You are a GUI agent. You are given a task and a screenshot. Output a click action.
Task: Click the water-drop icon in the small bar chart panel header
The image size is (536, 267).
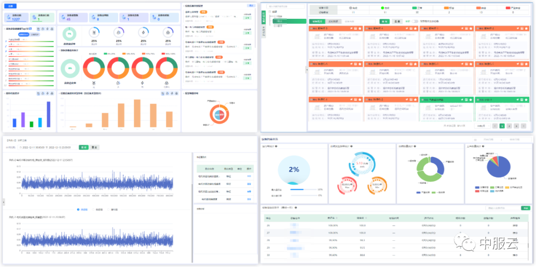[x=43, y=93]
